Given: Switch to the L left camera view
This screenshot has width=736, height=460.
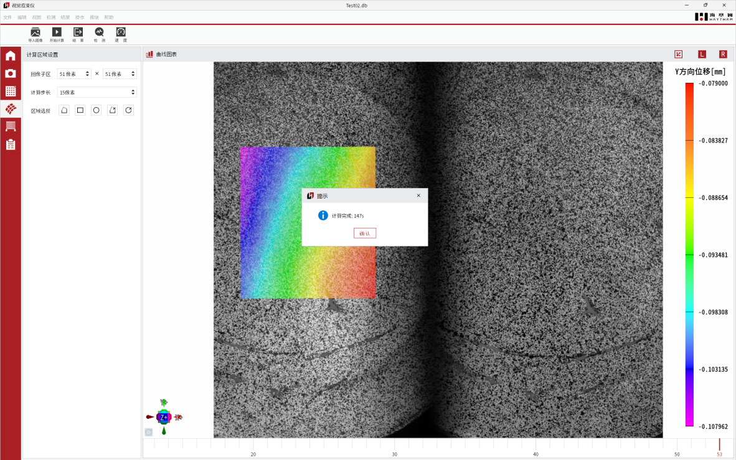Looking at the screenshot, I should (702, 54).
